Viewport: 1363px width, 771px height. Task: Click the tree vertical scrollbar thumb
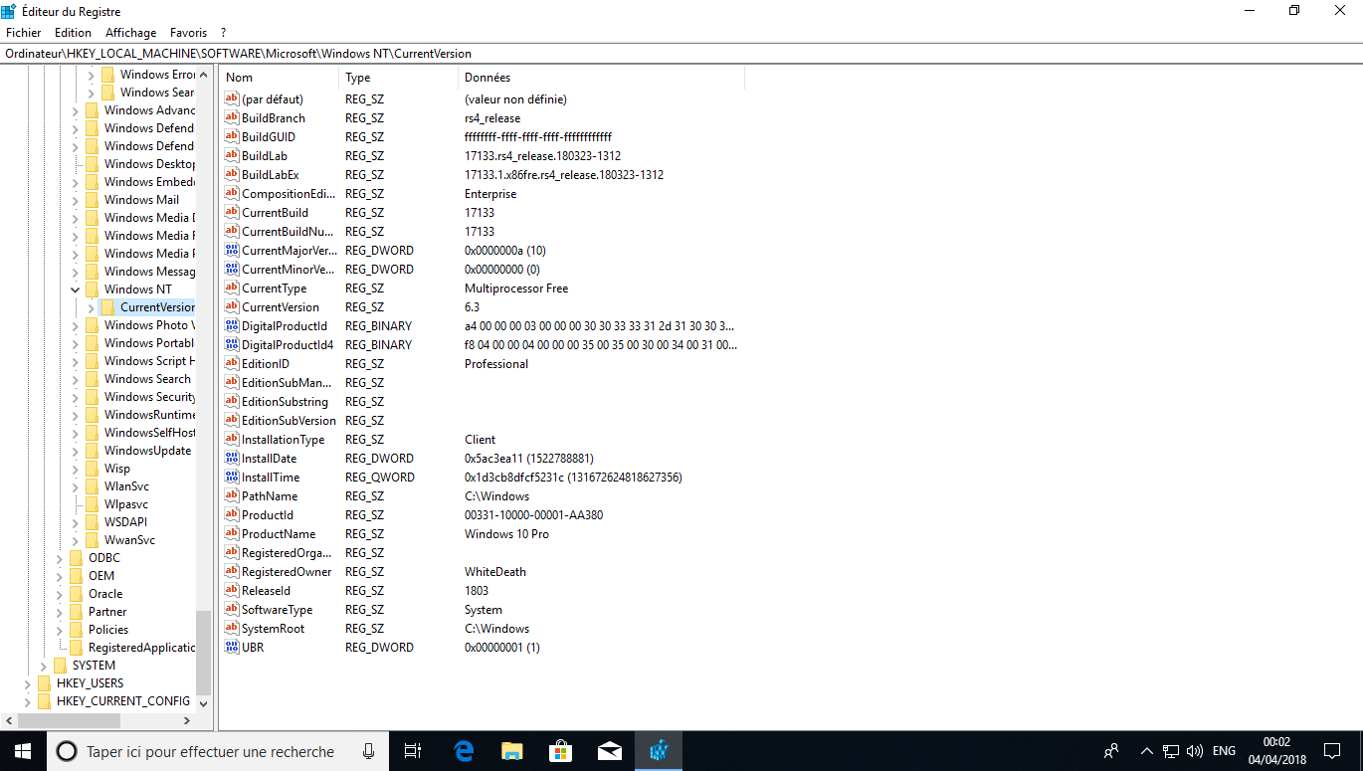coord(204,652)
